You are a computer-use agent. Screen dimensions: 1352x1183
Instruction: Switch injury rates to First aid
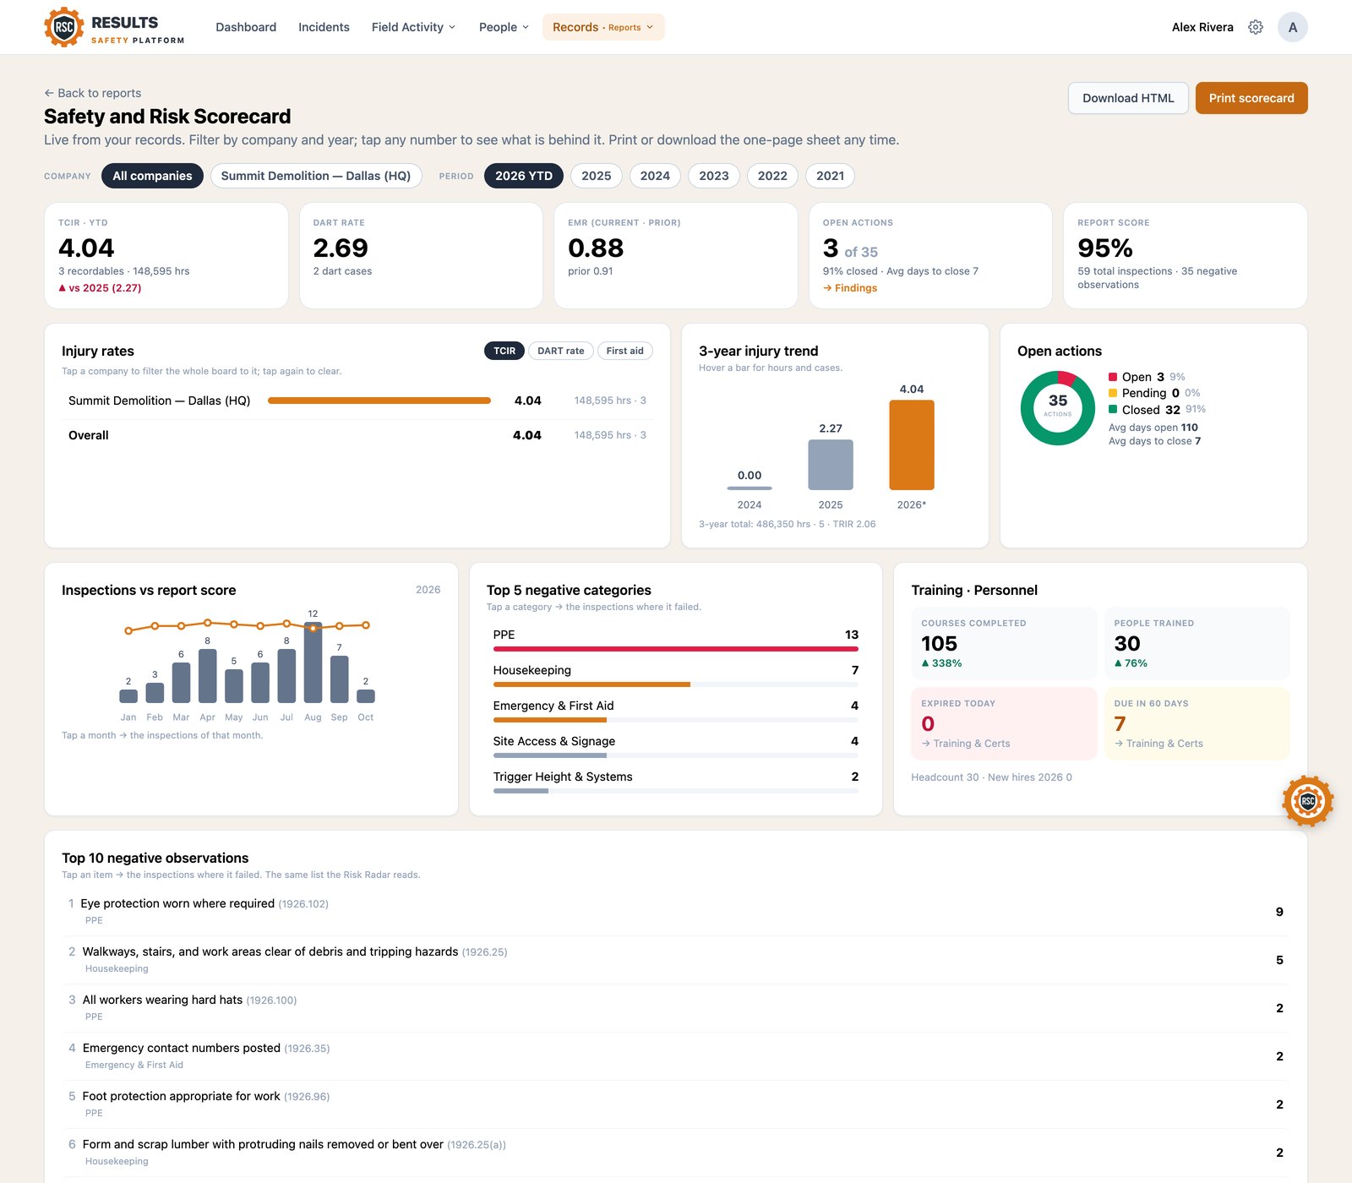click(x=624, y=351)
